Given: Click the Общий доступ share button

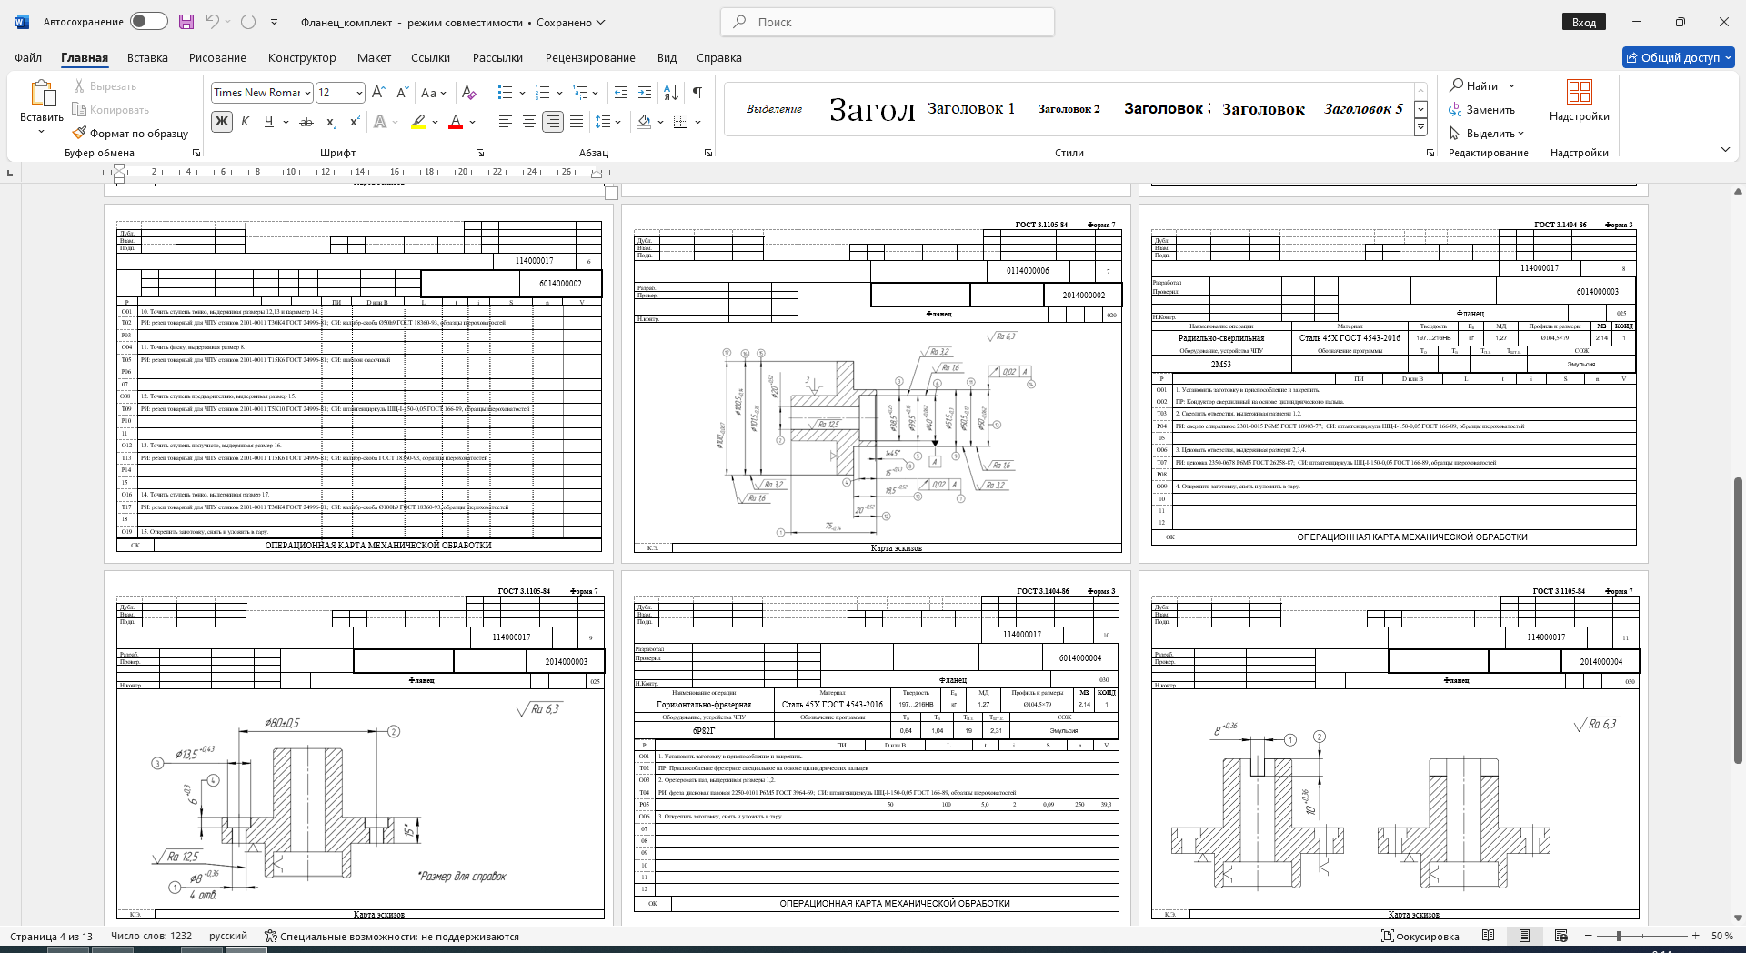Looking at the screenshot, I should click(1679, 57).
